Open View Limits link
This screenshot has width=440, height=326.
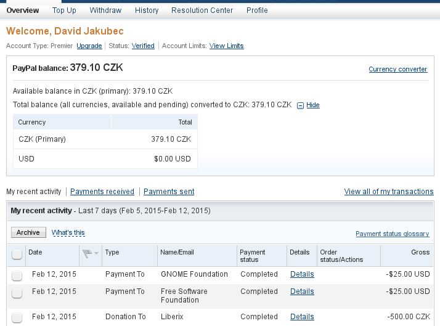tap(226, 46)
